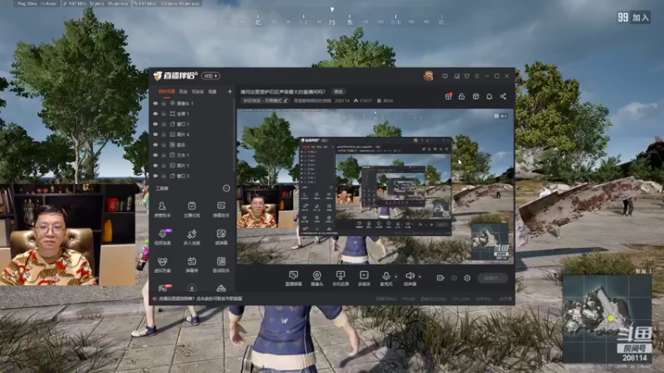The image size is (664, 373).
Task: Click the webcam overlay at the left
Action: (68, 235)
